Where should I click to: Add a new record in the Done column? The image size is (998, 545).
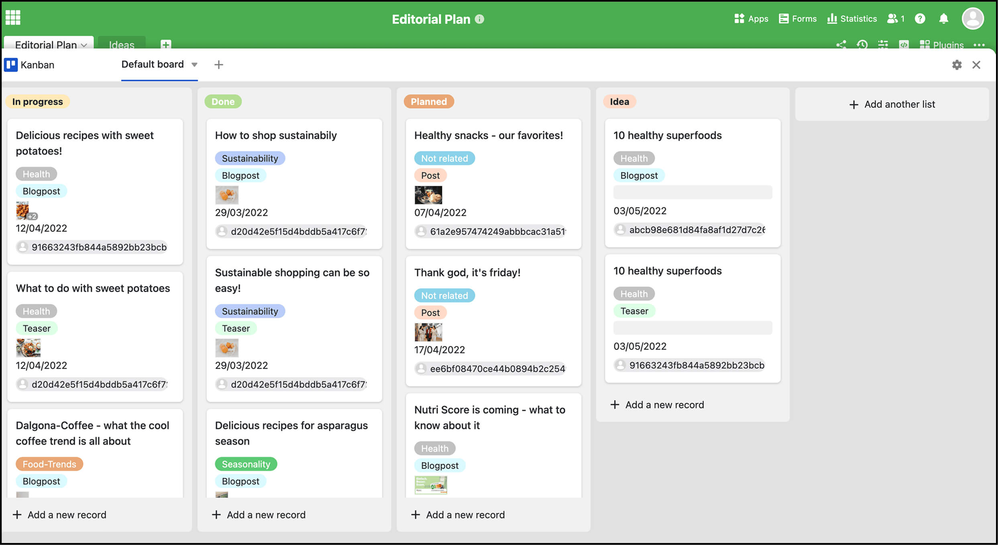point(259,514)
